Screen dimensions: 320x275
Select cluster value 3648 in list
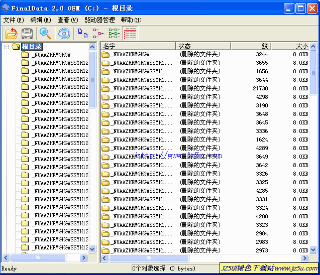(x=262, y=114)
